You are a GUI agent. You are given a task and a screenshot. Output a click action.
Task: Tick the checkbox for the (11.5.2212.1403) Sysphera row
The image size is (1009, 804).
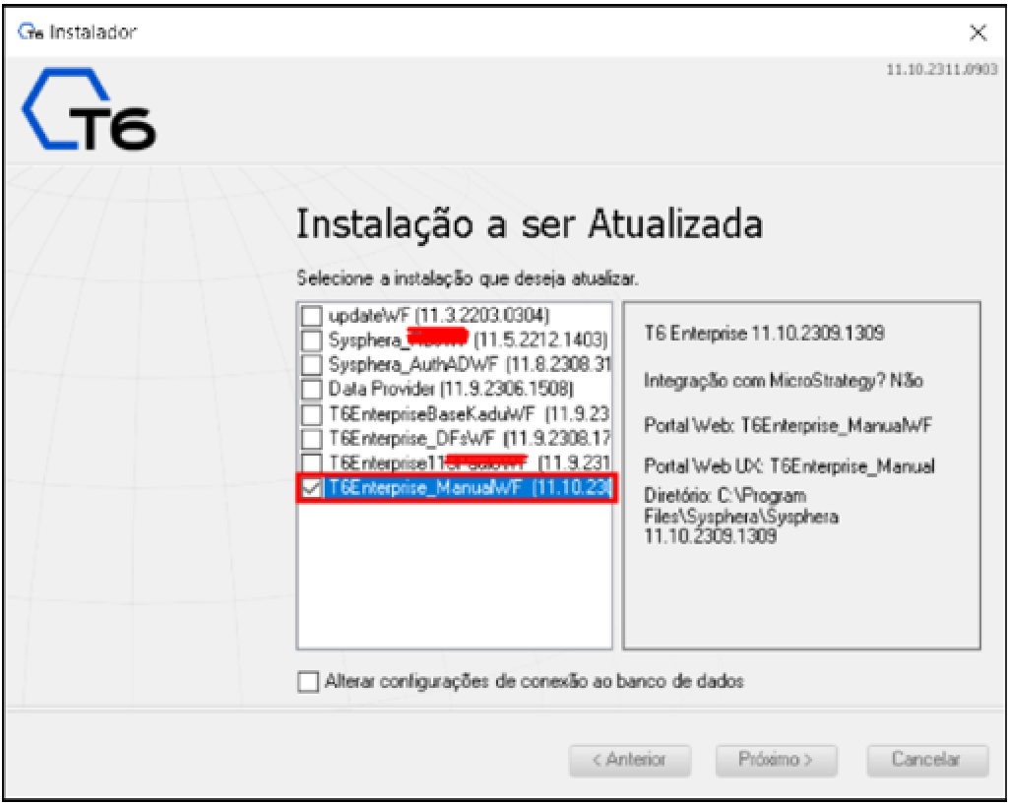(x=312, y=340)
